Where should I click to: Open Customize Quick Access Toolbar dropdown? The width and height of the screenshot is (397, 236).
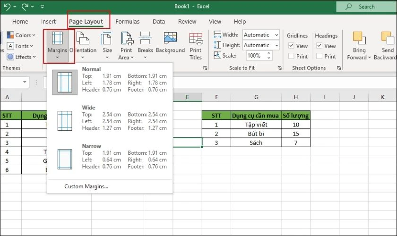(x=42, y=7)
